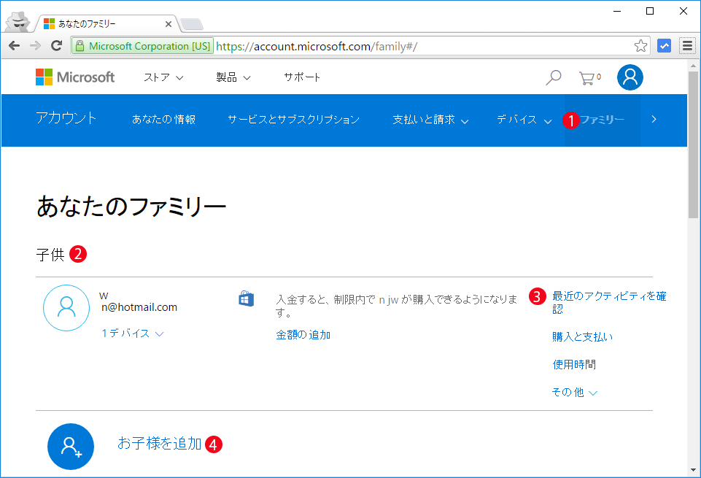This screenshot has width=701, height=478.
Task: Click the Microsoft logo
Action: click(x=75, y=77)
